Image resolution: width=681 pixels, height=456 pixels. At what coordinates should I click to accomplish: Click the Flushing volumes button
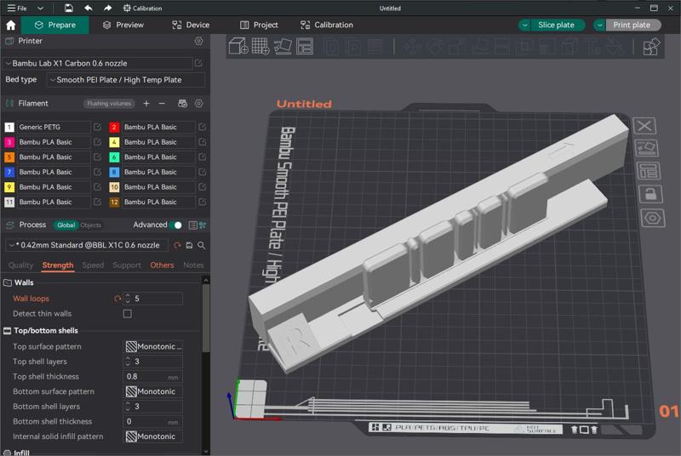[109, 104]
